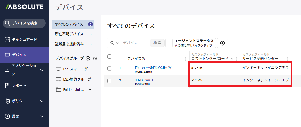Click the デバイスを検索 search field
This screenshot has height=127, width=301.
point(24,23)
